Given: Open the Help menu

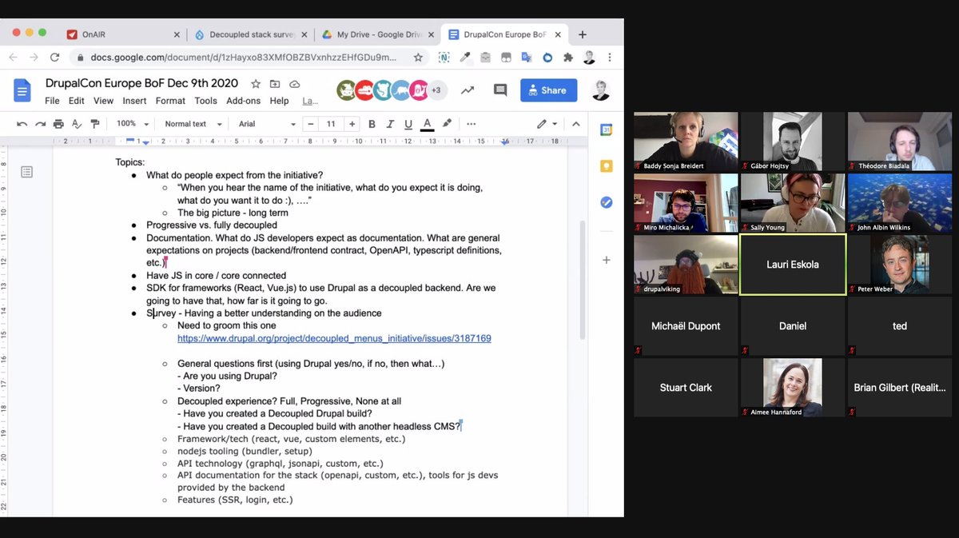Looking at the screenshot, I should (x=279, y=101).
